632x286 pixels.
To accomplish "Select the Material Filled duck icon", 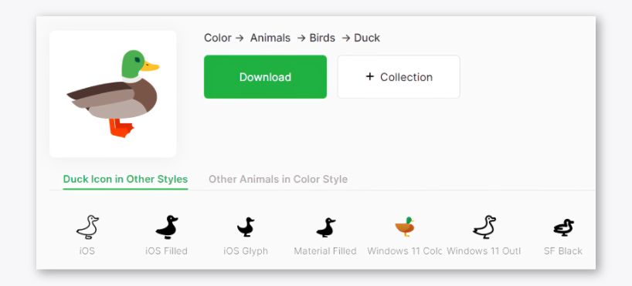I will click(x=325, y=227).
